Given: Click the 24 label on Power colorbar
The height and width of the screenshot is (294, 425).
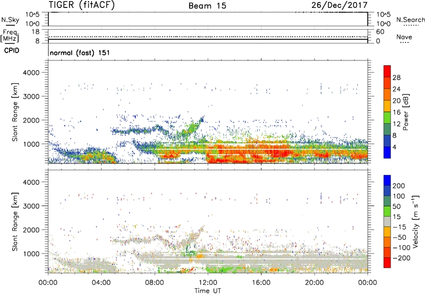Looking at the screenshot, I should 396,89.
